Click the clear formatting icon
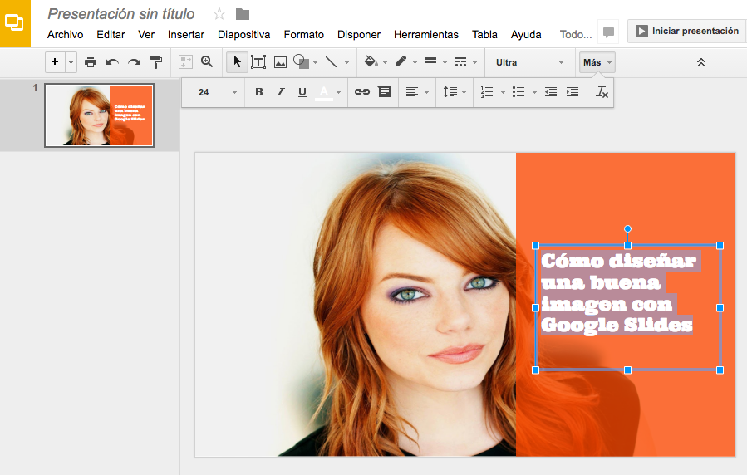This screenshot has width=747, height=475. [602, 92]
